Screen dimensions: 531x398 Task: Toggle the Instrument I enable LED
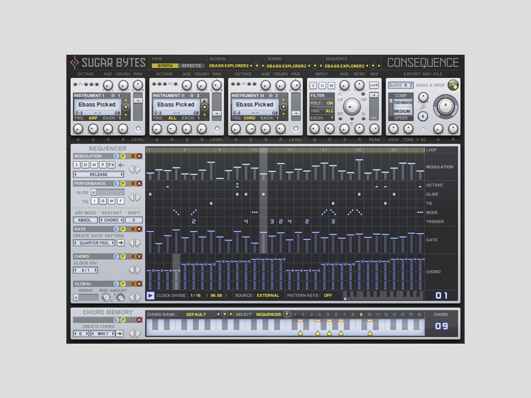[138, 129]
